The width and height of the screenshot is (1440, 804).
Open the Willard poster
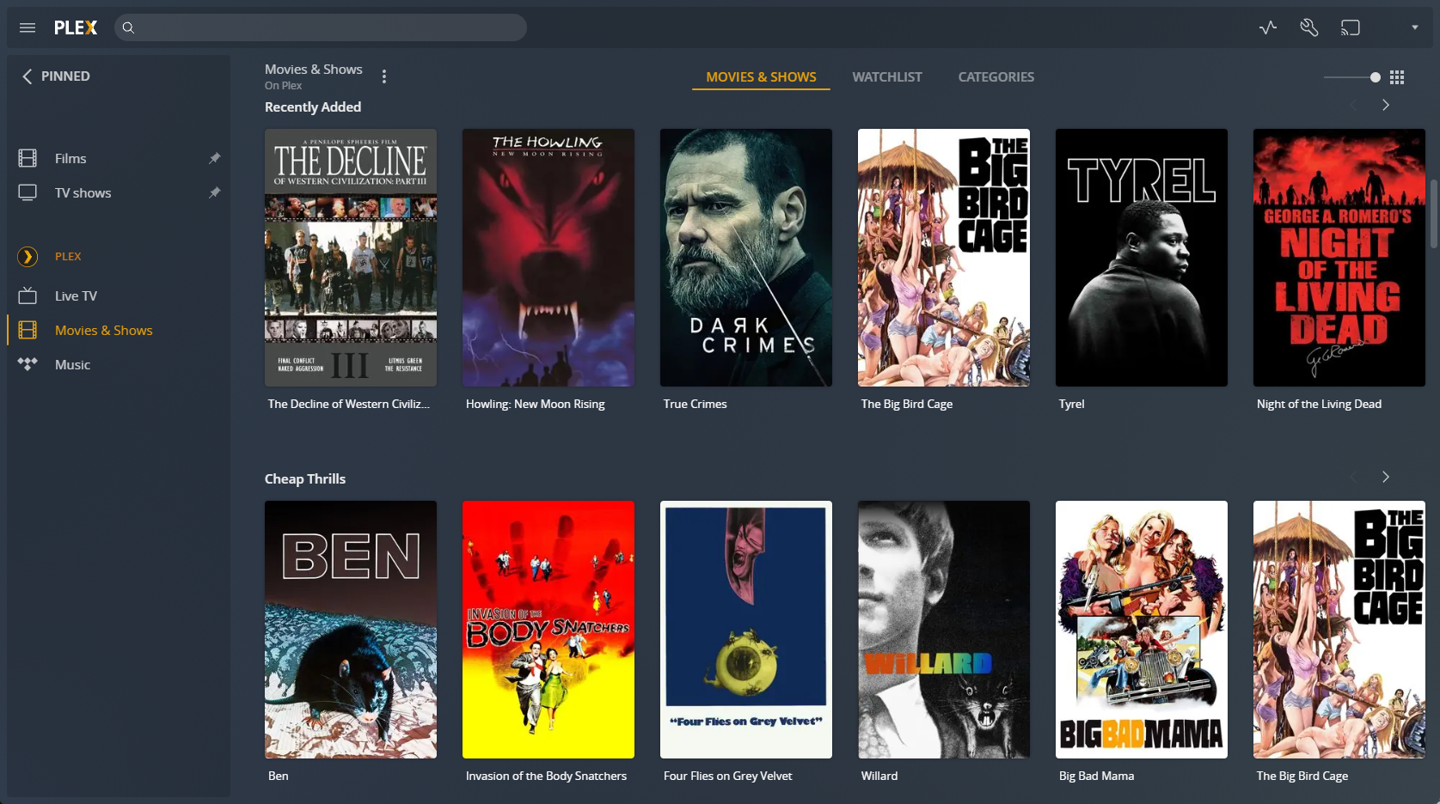click(944, 630)
